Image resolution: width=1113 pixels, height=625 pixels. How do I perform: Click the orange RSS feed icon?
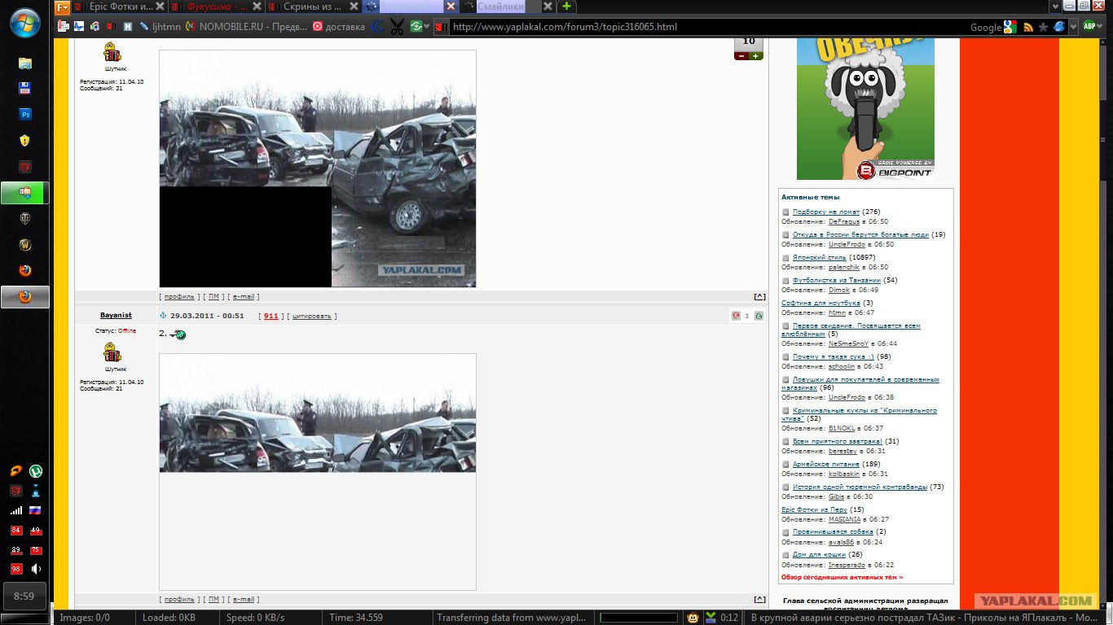click(x=1029, y=27)
